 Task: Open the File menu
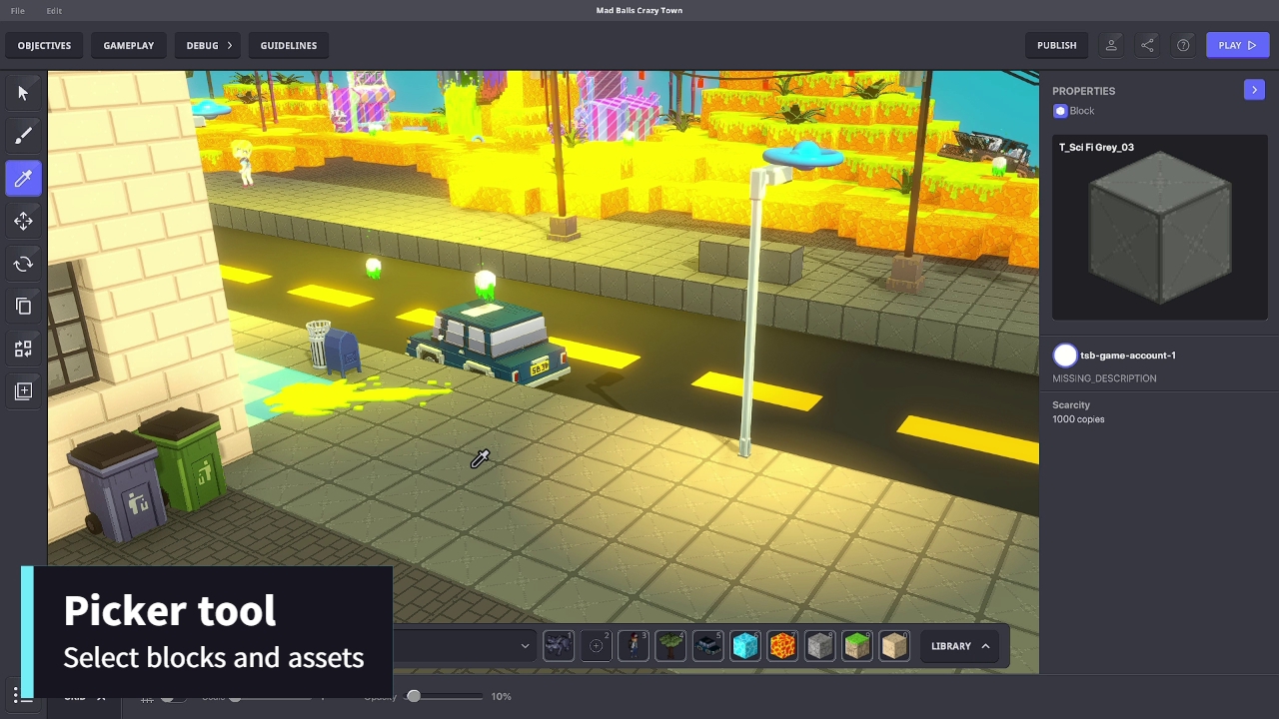point(18,11)
